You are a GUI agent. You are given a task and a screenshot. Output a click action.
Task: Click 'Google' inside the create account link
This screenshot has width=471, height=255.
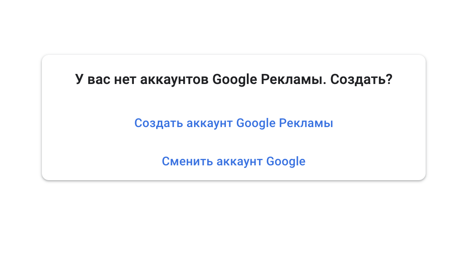(256, 123)
